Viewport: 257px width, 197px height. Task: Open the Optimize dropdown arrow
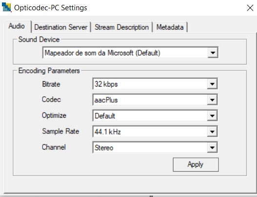[x=212, y=116]
